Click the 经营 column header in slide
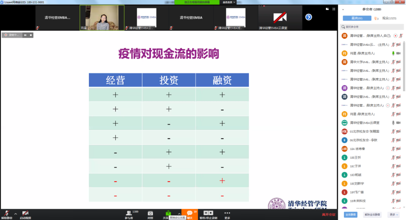This screenshot has width=406, height=220. click(x=116, y=80)
